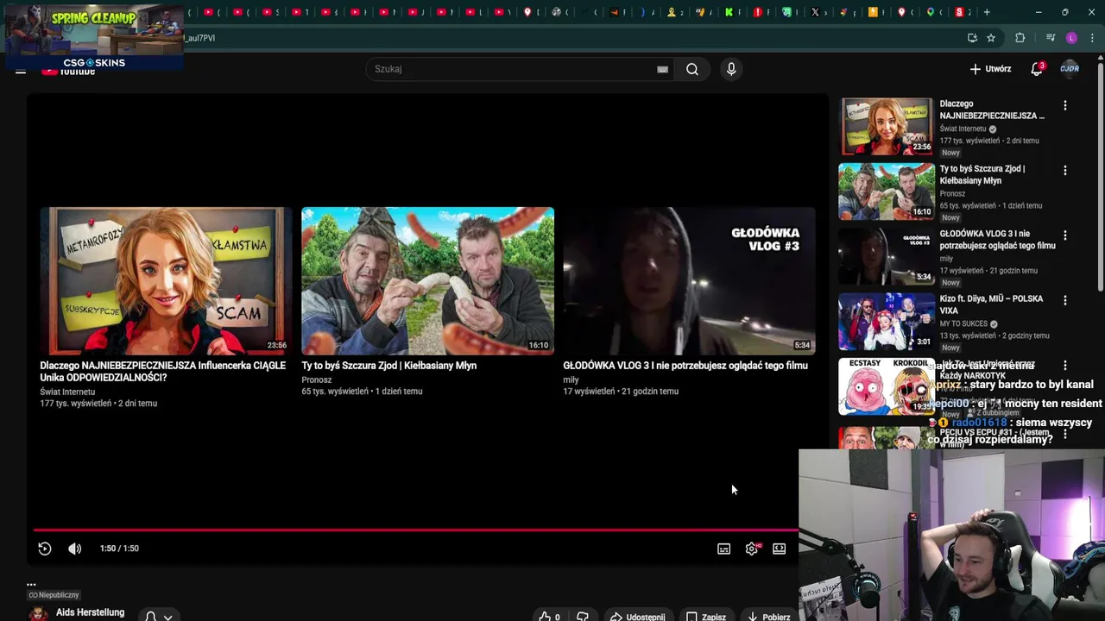The image size is (1105, 621).
Task: Click the 'Niepubliczny' unlisted badge
Action: 54,595
